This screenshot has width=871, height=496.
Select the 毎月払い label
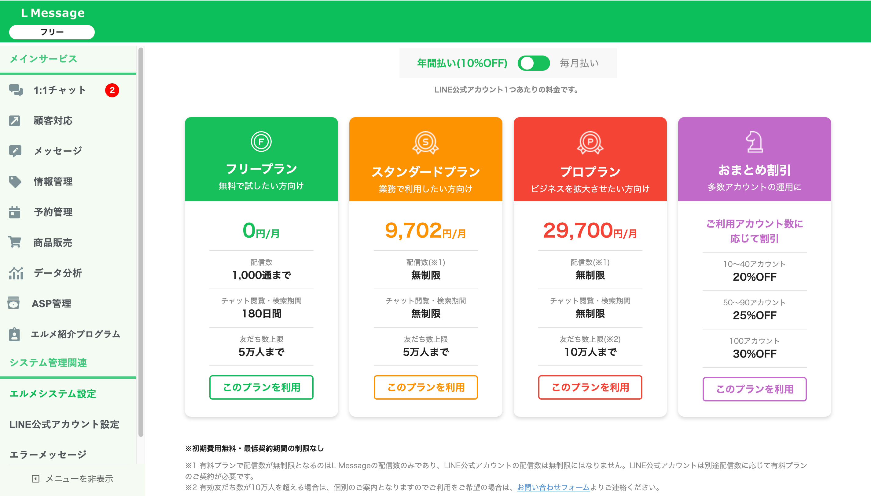tap(579, 63)
